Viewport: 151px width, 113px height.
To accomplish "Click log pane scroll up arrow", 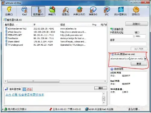I will (104, 94).
